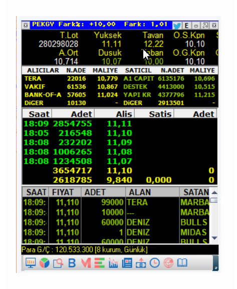Viewport: 237px width, 289px height.
Task: Open the news page icon
Action: (x=127, y=263)
